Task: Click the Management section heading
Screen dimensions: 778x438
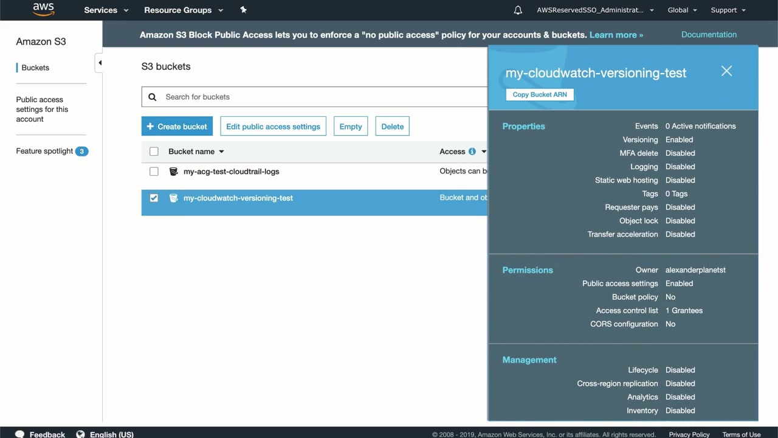Action: tap(529, 360)
